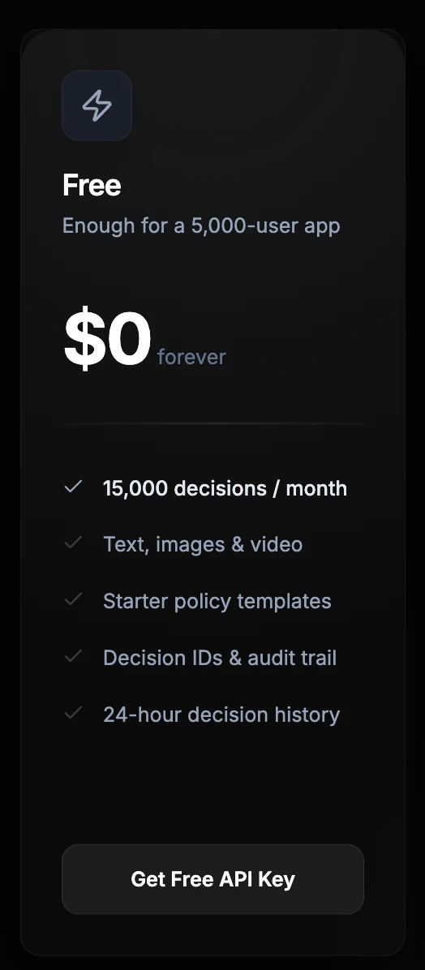Click checkmark next to Text, images & video
Screen dimensions: 425x970
[73, 543]
